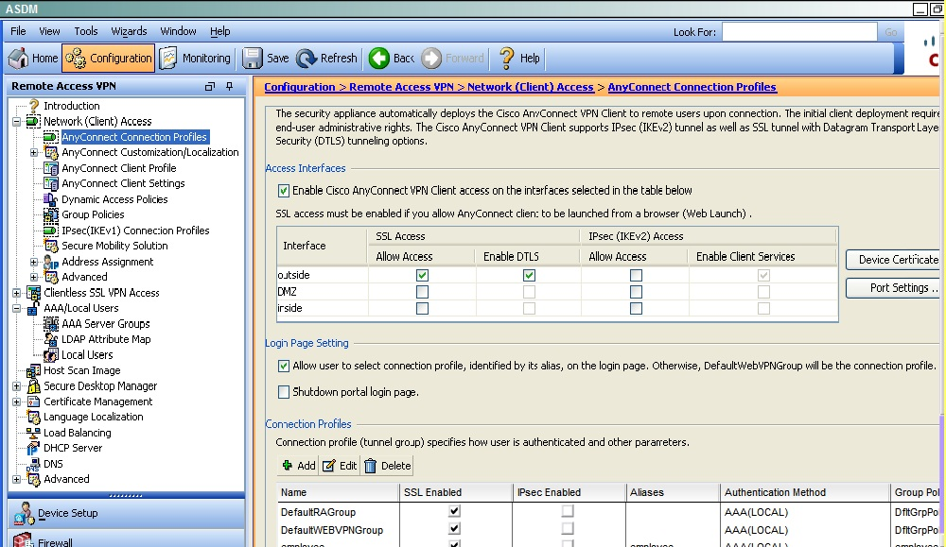Screen dimensions: 946x547
Task: Edit the selected connection profile
Action: point(340,466)
